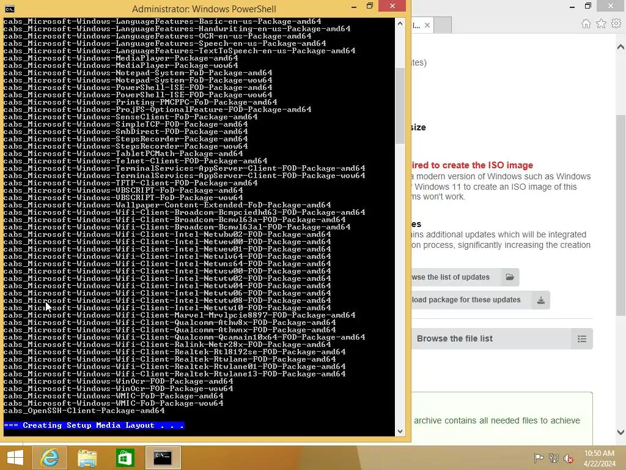This screenshot has height=470, width=626.
Task: Click the muted volume icon in tray
Action: coord(569,458)
